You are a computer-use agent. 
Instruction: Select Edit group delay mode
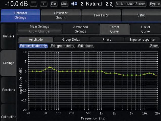pos(62,46)
